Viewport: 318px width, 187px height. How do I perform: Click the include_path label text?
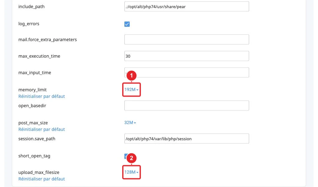(x=31, y=7)
